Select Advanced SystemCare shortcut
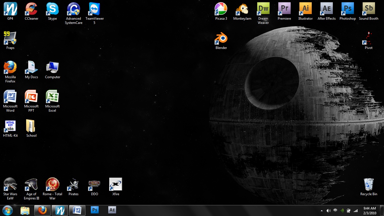 [74, 13]
